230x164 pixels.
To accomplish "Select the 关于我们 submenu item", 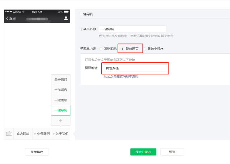I will pos(61,80).
